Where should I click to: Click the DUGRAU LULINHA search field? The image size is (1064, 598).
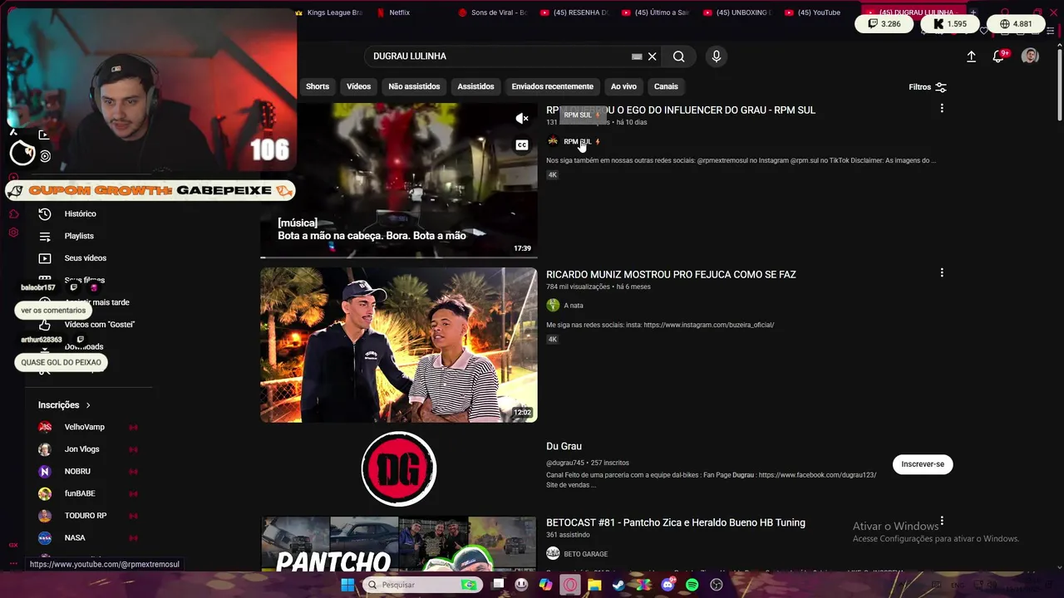tap(499, 56)
